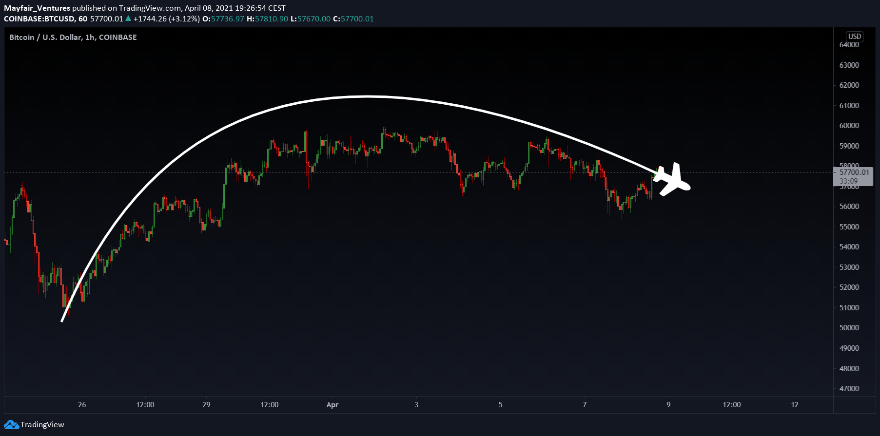Click the 53000 price axis label
The width and height of the screenshot is (880, 436).
coord(849,267)
